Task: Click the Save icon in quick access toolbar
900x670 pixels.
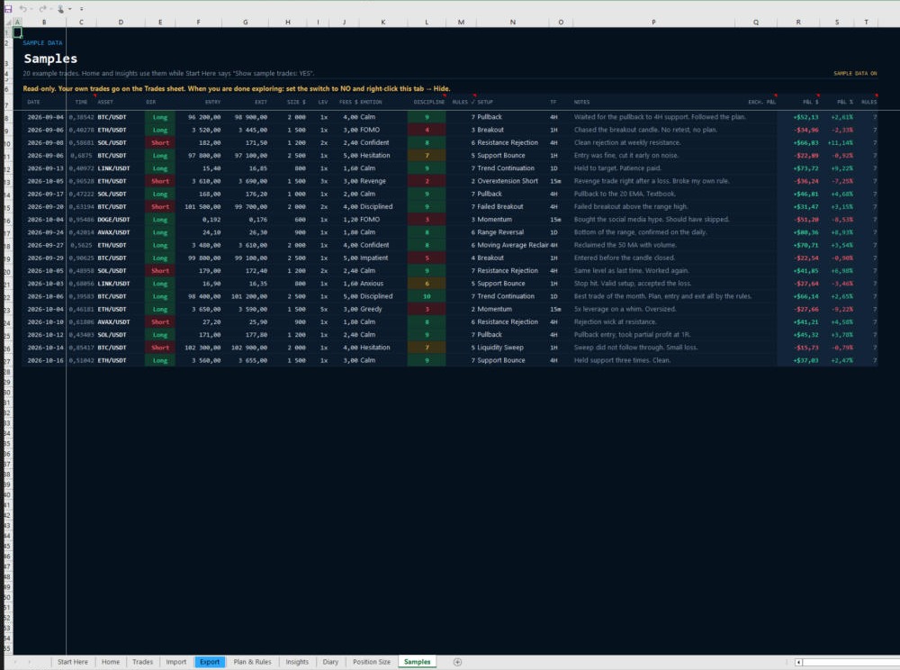Action: pos(8,9)
